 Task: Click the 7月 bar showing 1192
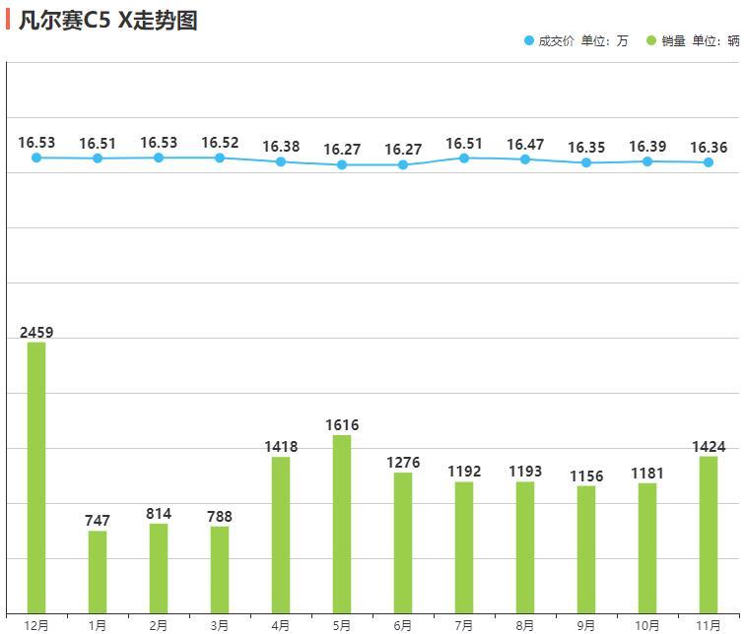[x=464, y=547]
